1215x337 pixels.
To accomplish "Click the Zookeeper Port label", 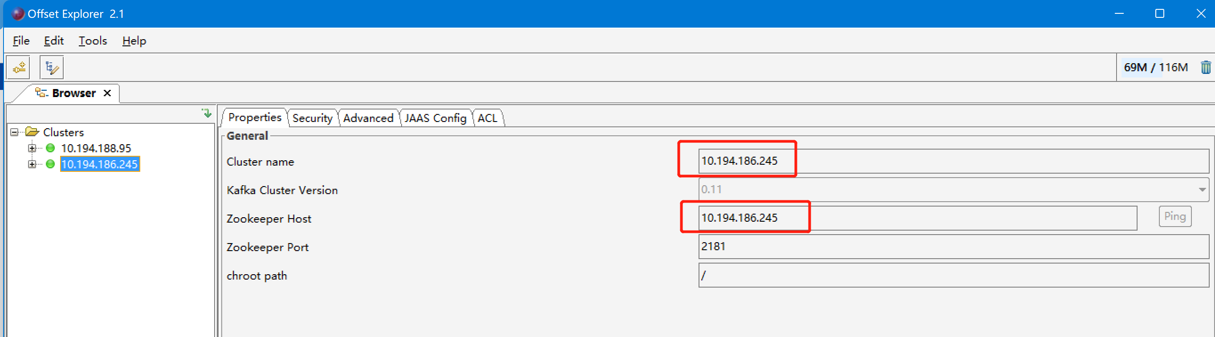I will click(x=268, y=247).
